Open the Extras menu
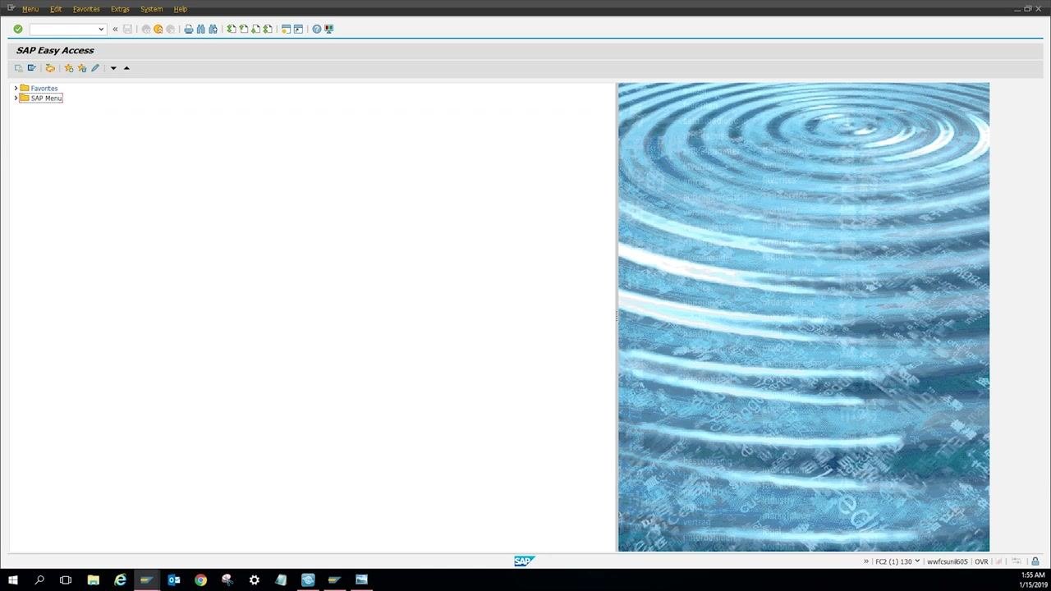The width and height of the screenshot is (1051, 591). coord(120,9)
